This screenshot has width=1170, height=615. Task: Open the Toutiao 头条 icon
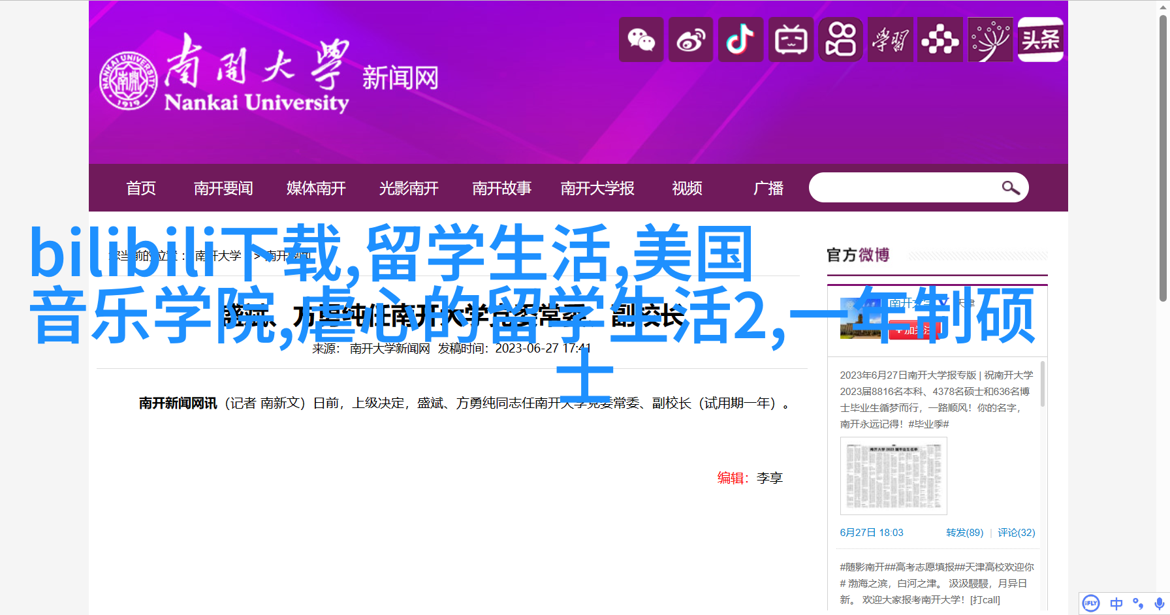[1041, 40]
